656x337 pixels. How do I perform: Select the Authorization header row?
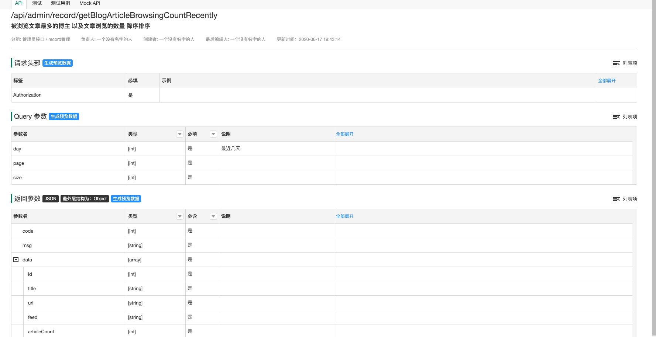click(324, 95)
